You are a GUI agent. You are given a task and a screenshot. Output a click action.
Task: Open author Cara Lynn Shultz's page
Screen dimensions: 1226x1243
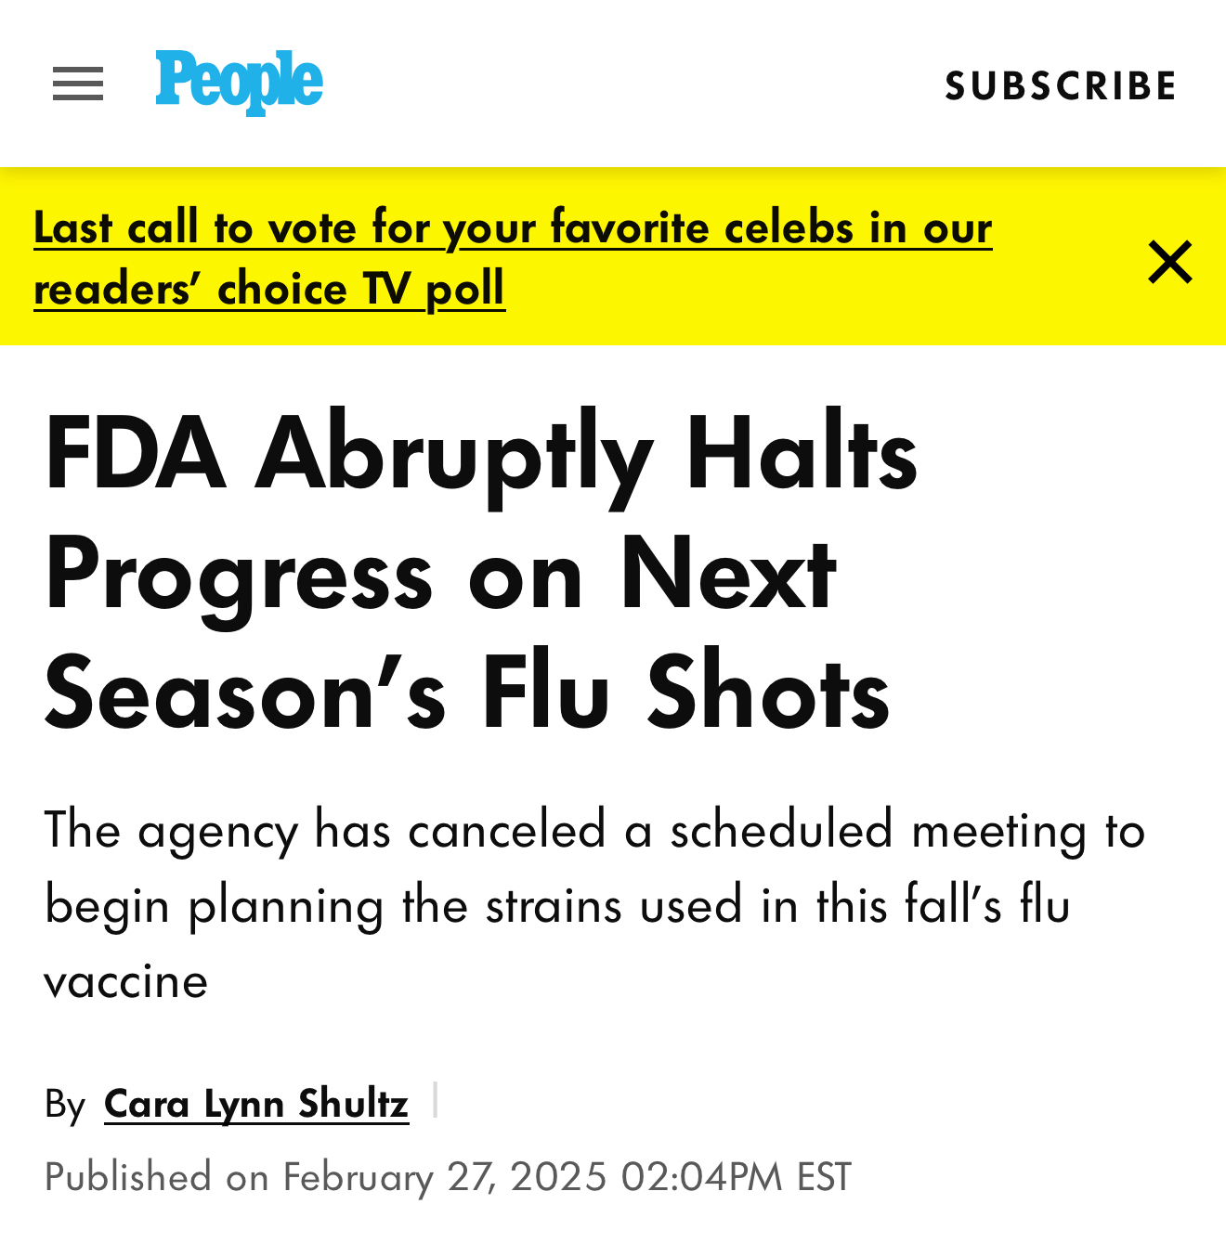pos(256,1104)
